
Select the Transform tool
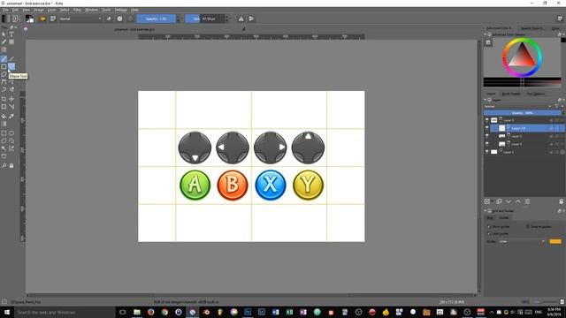coord(4,107)
